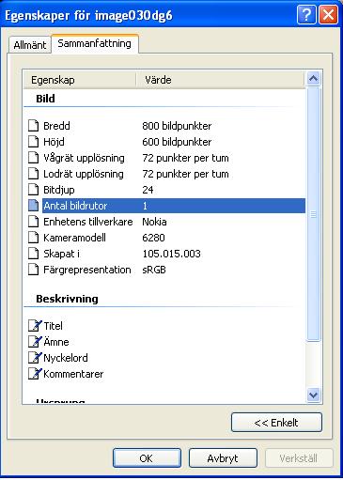343x480 pixels.
Task: Click the Värde column header
Action: 220,80
